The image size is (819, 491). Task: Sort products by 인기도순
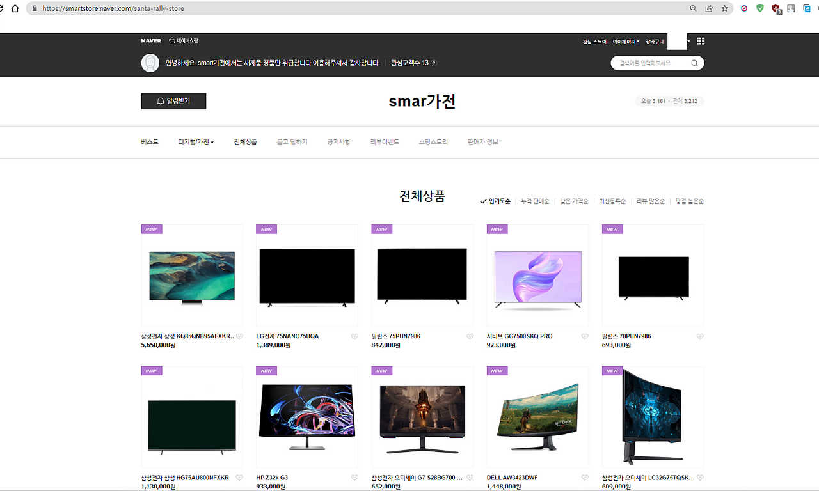point(495,201)
